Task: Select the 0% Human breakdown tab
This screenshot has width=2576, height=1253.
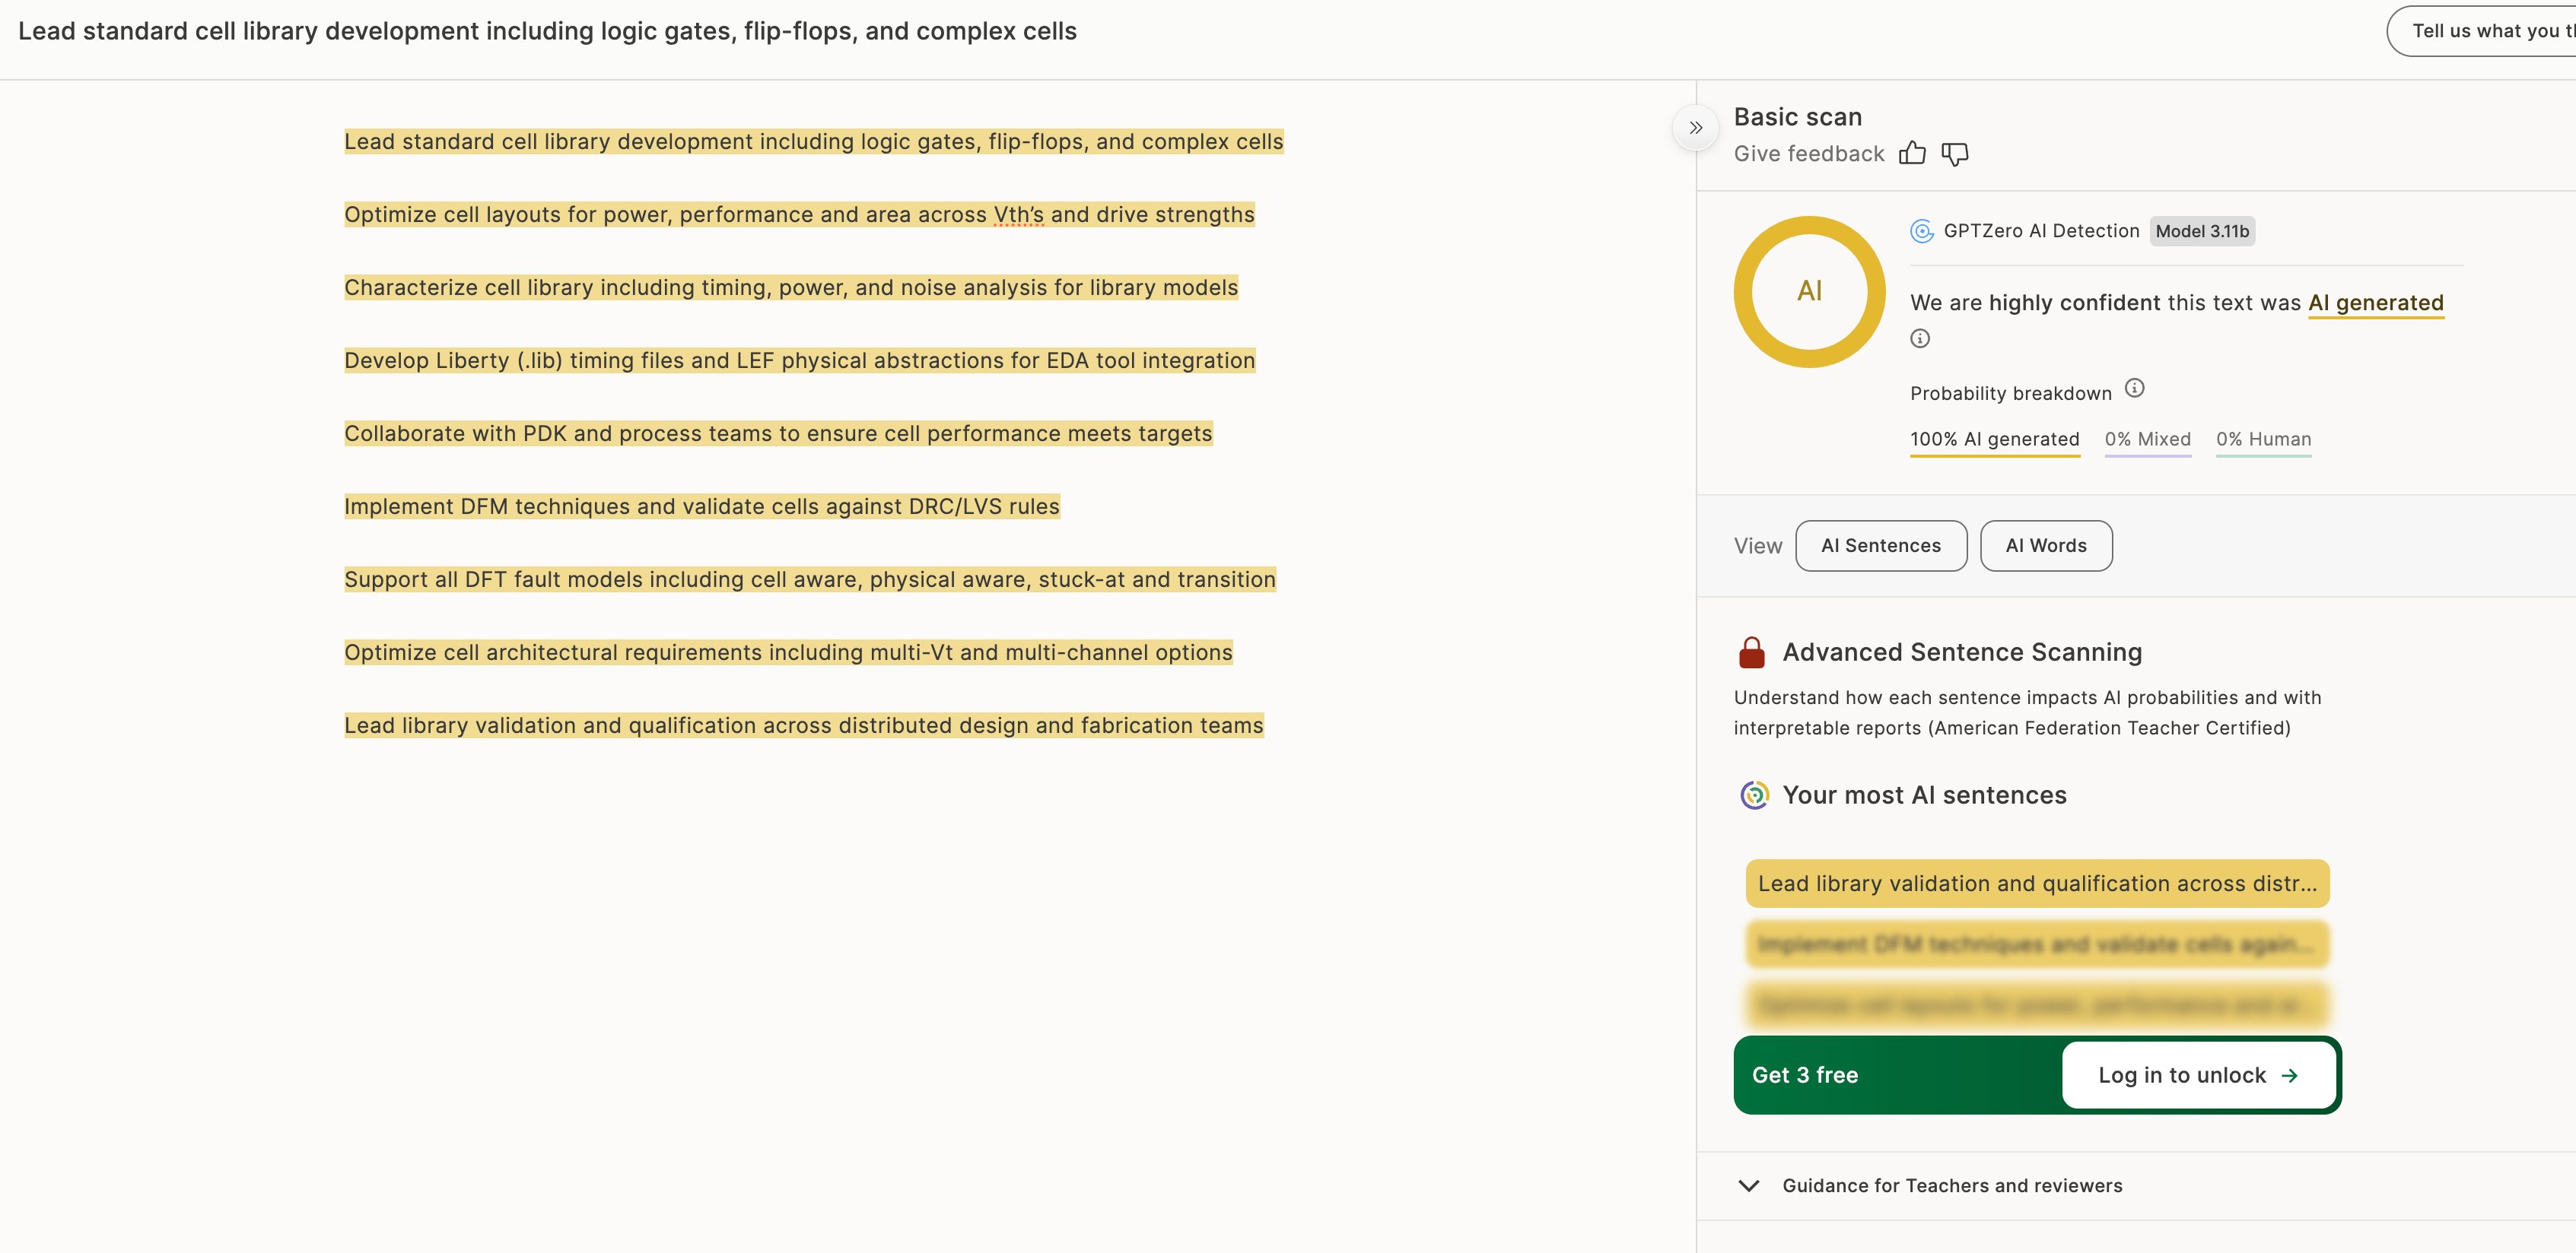Action: pyautogui.click(x=2263, y=439)
